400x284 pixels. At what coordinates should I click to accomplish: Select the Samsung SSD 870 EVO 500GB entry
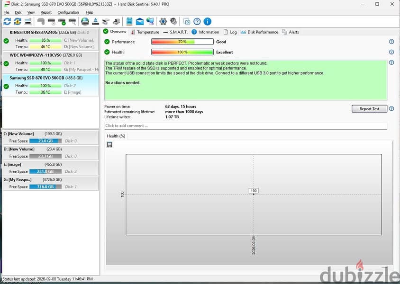[51, 85]
